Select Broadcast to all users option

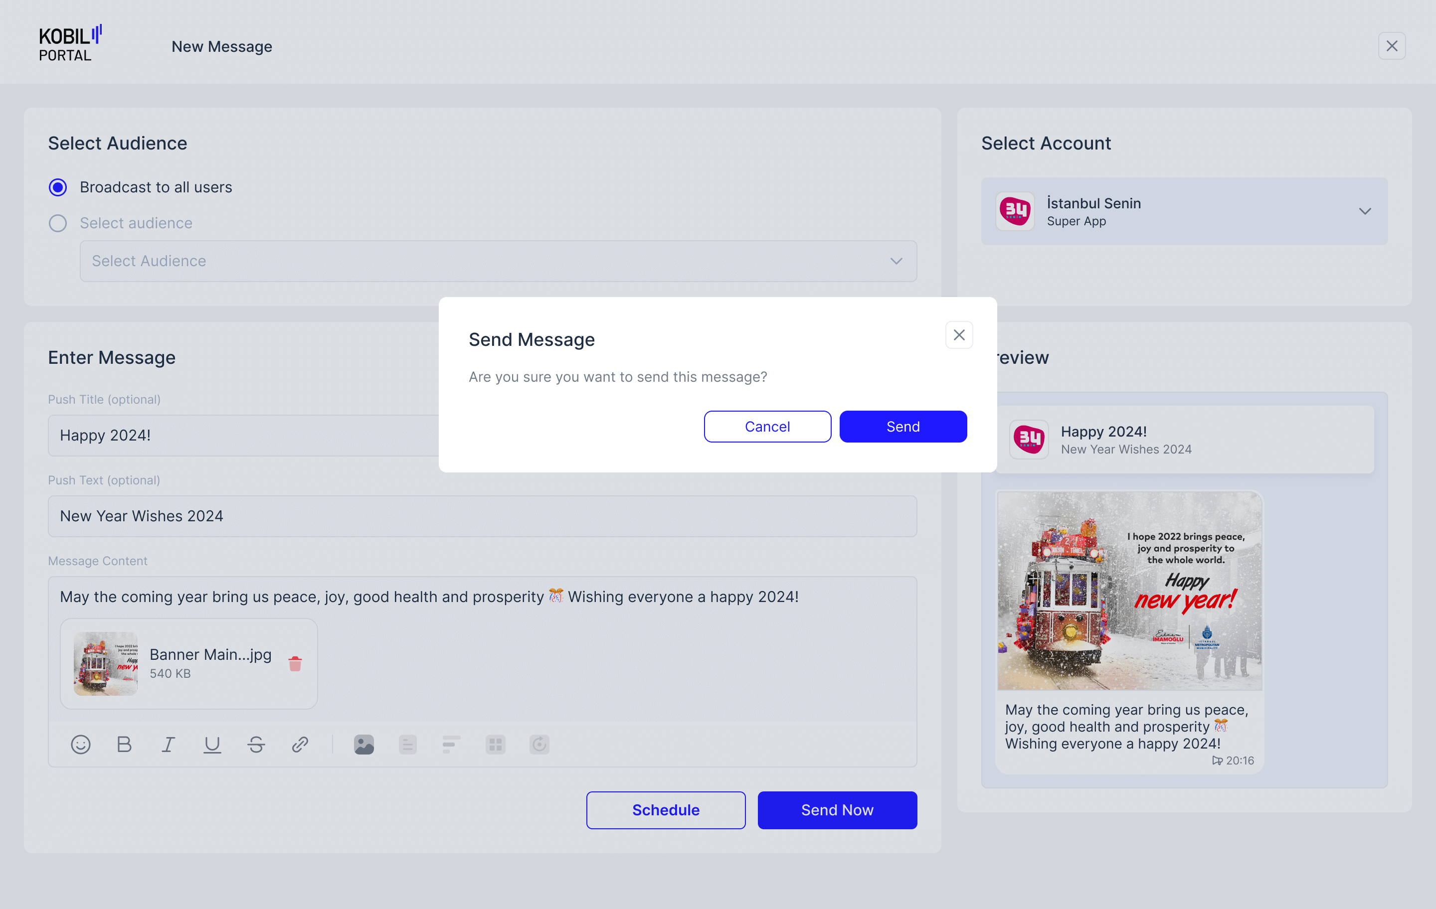coord(58,187)
